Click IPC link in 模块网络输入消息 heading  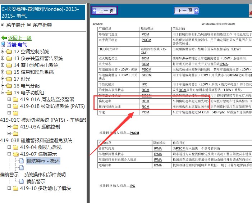tap(132, 186)
